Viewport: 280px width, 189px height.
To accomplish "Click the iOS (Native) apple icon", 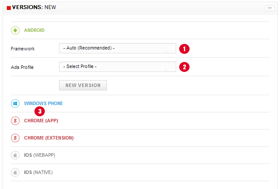I will tap(15, 172).
